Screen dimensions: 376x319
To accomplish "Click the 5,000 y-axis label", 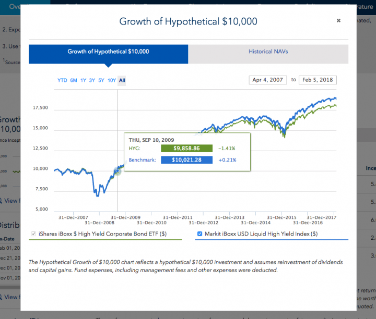I will pos(42,210).
